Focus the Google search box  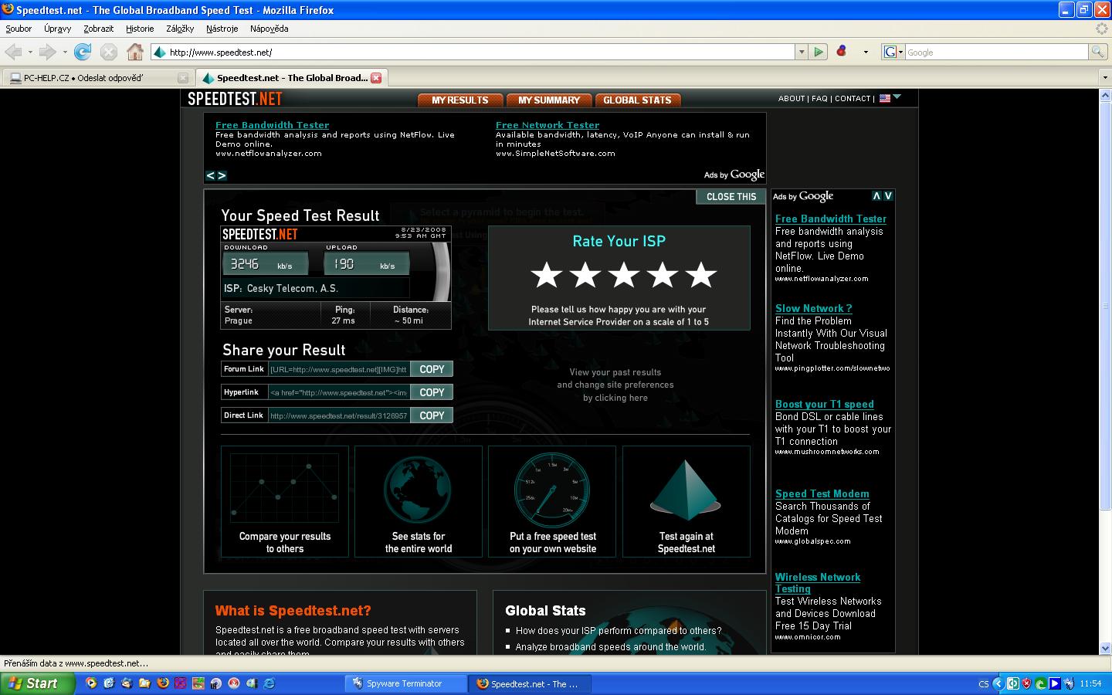point(996,52)
